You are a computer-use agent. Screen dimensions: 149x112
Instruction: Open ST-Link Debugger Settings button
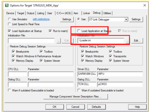[x=136, y=19]
